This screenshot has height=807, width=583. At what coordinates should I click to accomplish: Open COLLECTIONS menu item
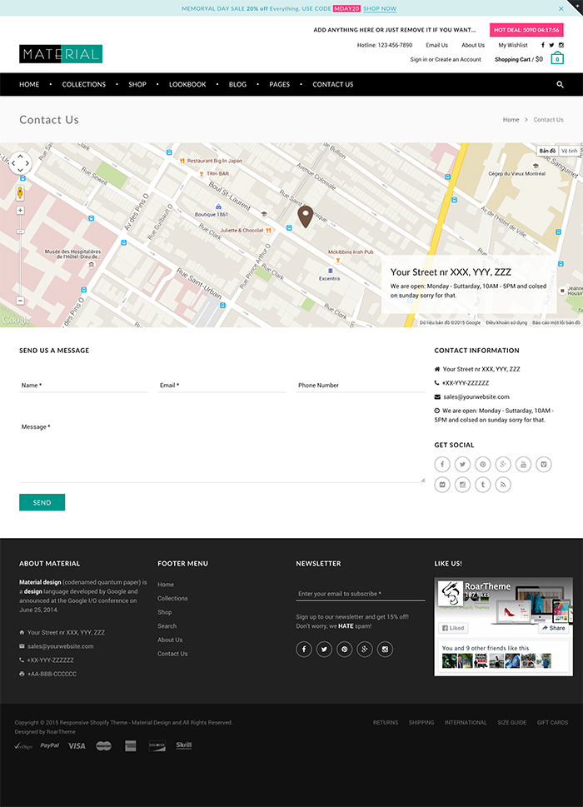pyautogui.click(x=84, y=84)
